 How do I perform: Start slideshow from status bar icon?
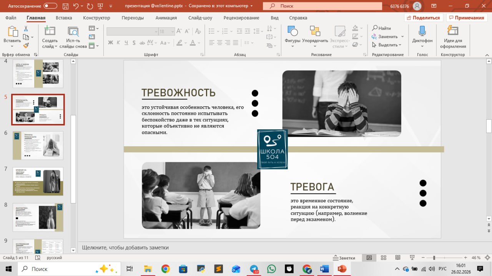412,258
